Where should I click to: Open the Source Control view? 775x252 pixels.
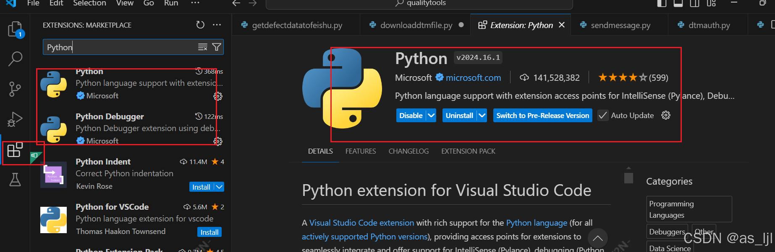coord(15,89)
